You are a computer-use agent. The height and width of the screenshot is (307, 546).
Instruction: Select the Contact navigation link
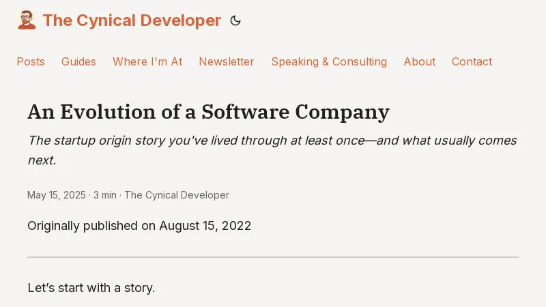[472, 61]
